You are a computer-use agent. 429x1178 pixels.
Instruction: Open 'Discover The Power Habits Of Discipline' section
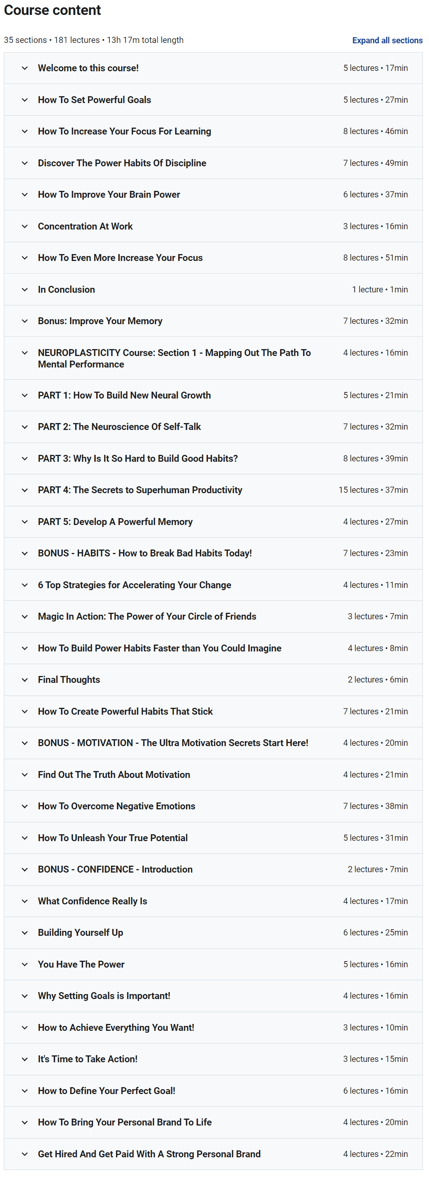pyautogui.click(x=122, y=163)
